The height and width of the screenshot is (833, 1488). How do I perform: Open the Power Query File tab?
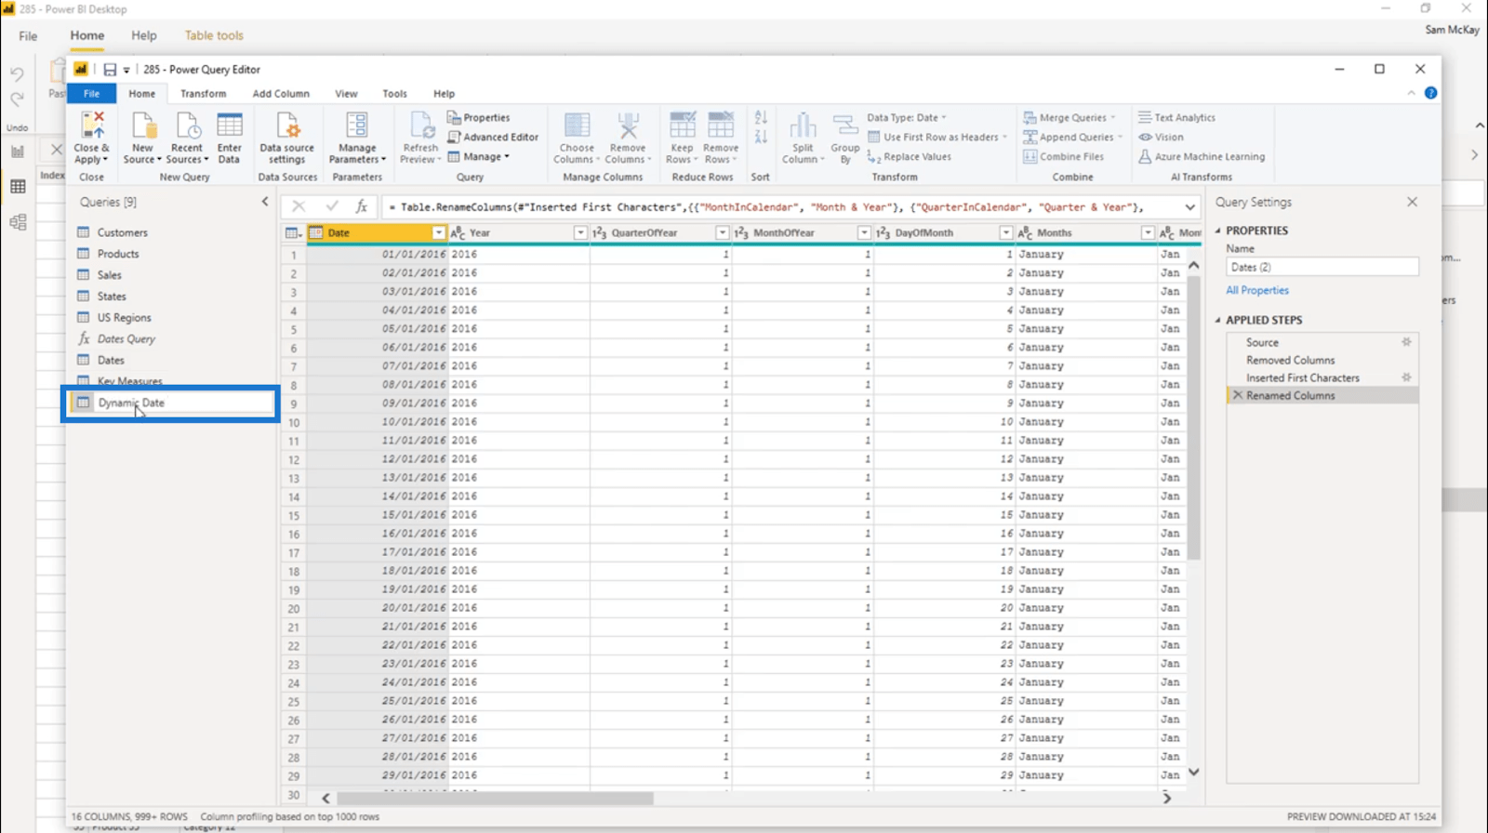tap(91, 94)
